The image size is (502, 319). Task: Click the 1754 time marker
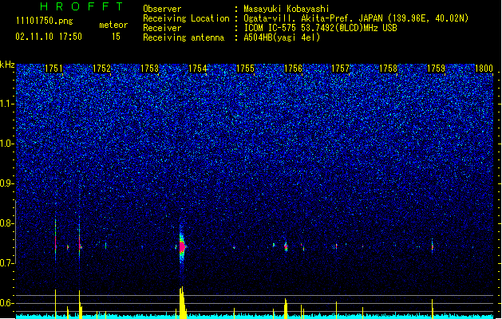(x=198, y=69)
